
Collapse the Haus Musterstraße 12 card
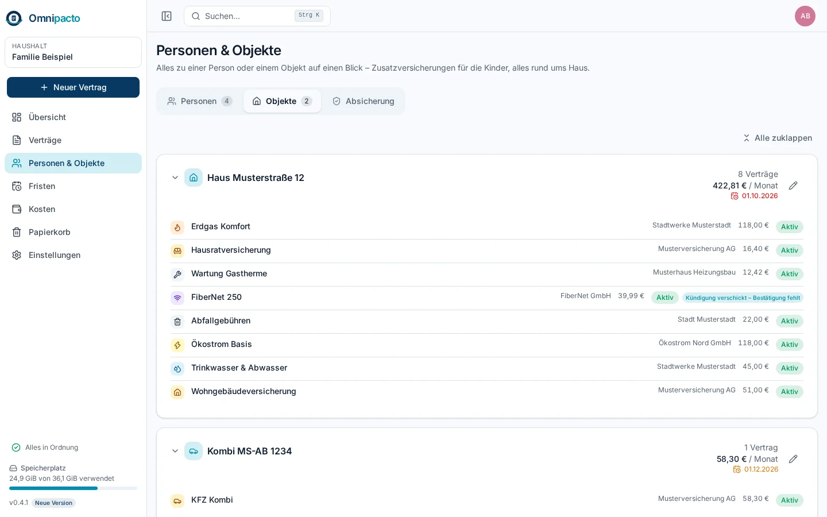pos(175,178)
